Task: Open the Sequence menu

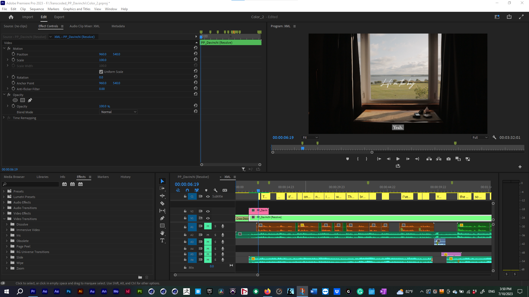Action: click(x=36, y=9)
